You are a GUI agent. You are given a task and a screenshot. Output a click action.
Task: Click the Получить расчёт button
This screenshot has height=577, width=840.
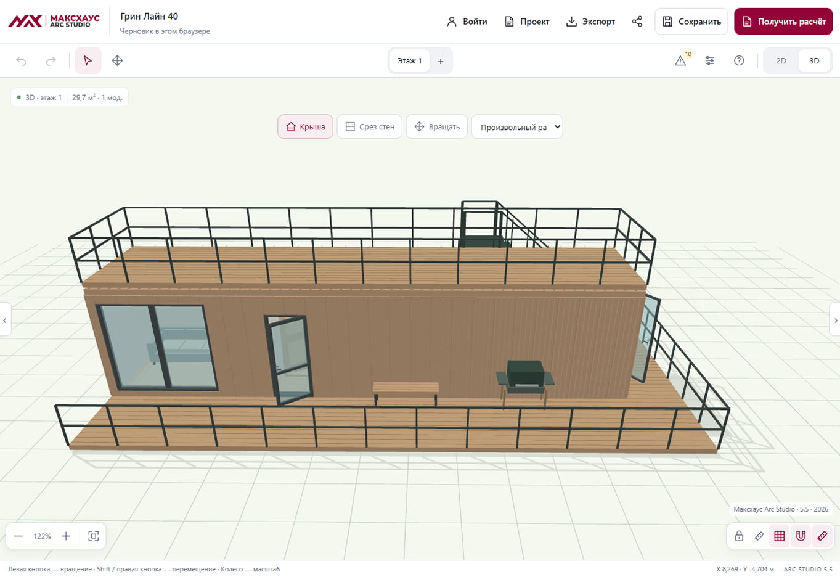coord(783,22)
